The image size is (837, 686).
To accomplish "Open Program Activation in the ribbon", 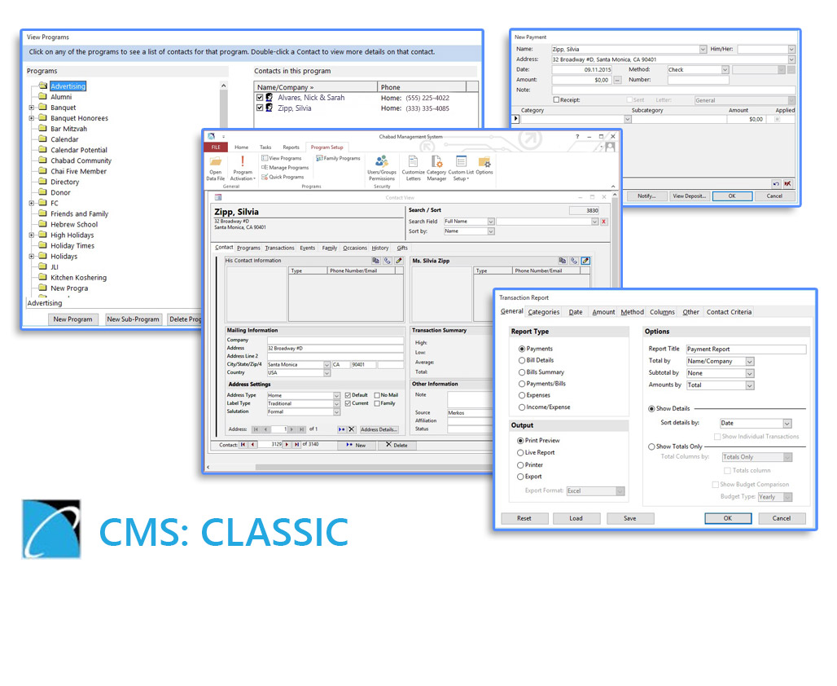I will 243,163.
